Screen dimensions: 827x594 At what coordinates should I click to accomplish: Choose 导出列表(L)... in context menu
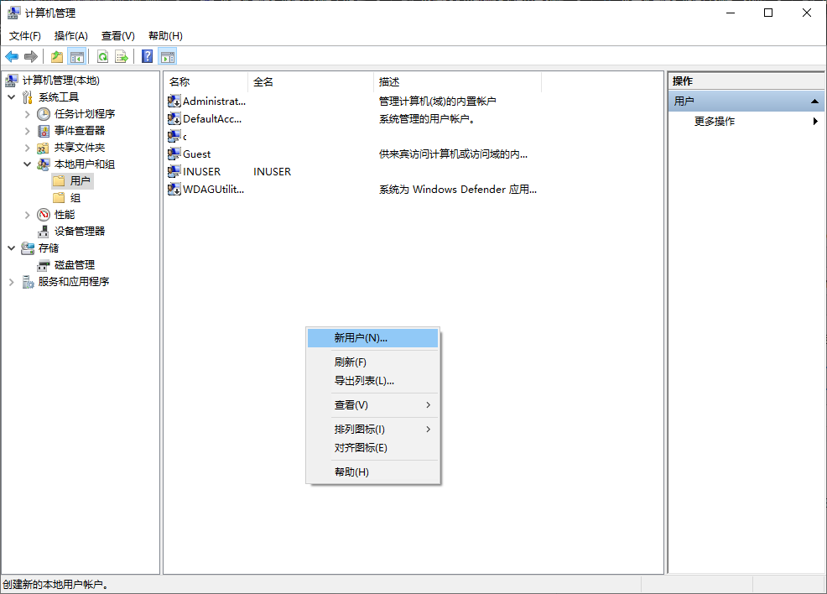[x=373, y=380]
